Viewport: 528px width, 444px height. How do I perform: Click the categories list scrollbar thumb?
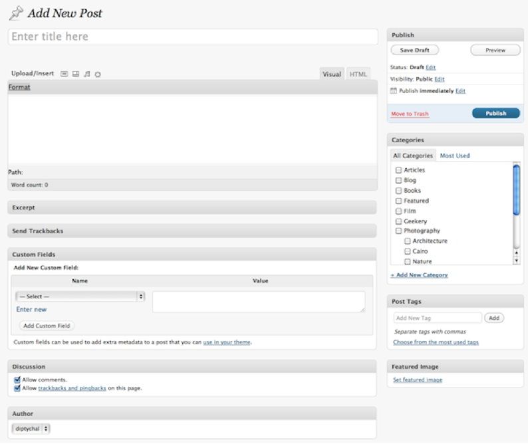click(x=517, y=189)
